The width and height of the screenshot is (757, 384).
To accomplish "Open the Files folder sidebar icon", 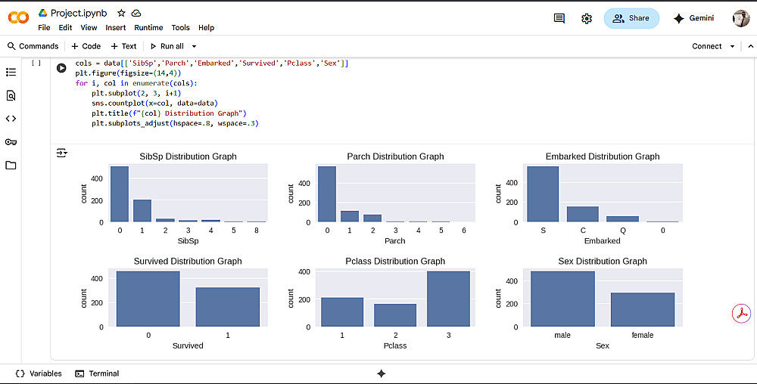I will coord(11,166).
